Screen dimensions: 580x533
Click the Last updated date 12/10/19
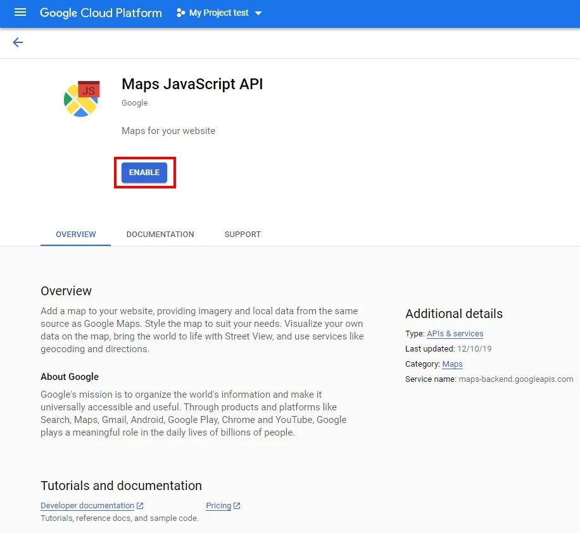(x=474, y=348)
